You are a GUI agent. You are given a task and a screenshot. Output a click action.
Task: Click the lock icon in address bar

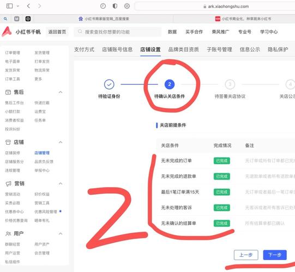click(x=204, y=7)
